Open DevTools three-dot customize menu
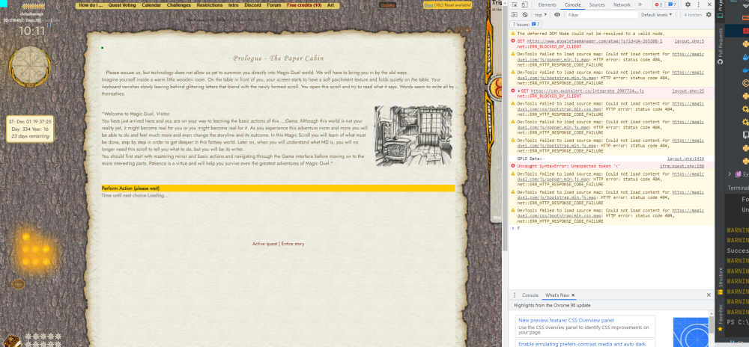The image size is (749, 347). coord(698,4)
